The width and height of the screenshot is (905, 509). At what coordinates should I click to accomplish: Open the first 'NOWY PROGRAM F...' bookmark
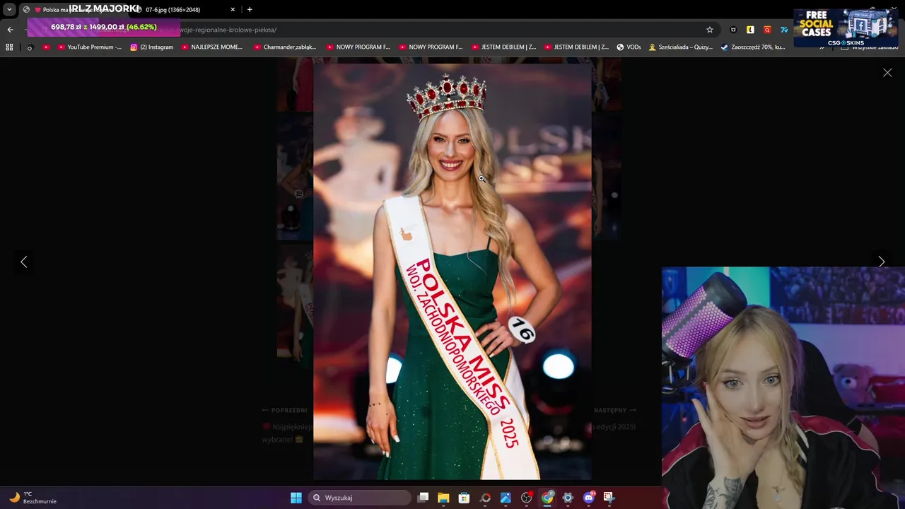click(x=358, y=47)
